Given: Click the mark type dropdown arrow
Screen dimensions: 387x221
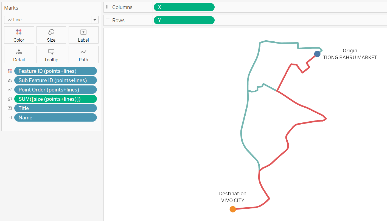Looking at the screenshot, I should point(95,20).
